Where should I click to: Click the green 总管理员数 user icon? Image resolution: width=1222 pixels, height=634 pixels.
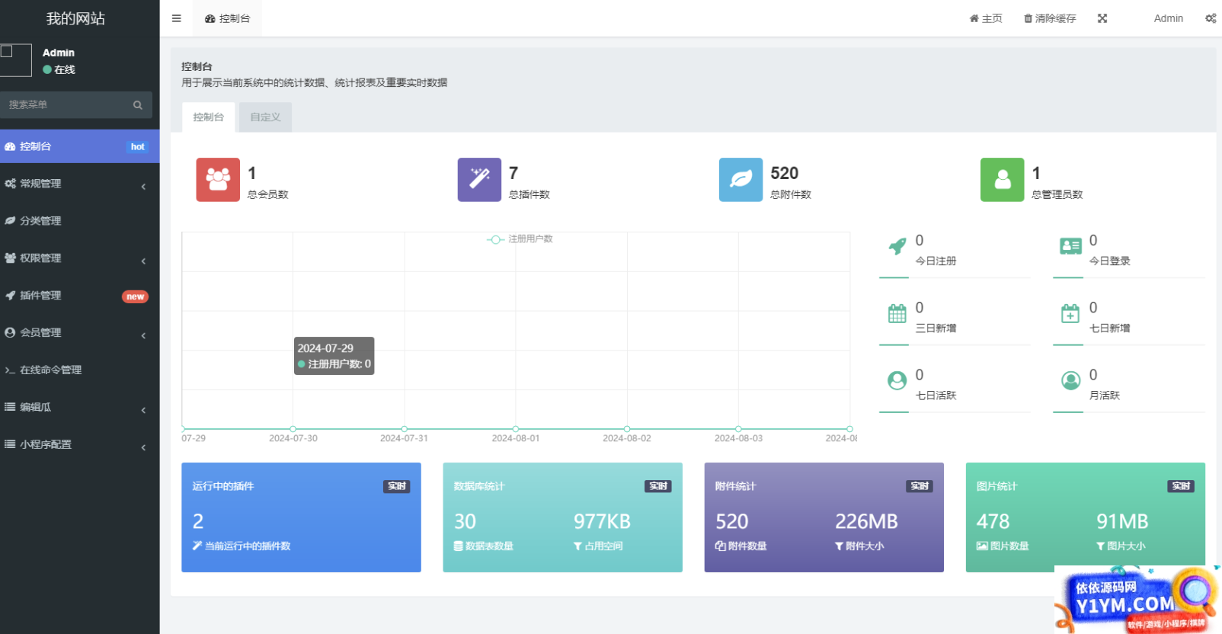1002,180
